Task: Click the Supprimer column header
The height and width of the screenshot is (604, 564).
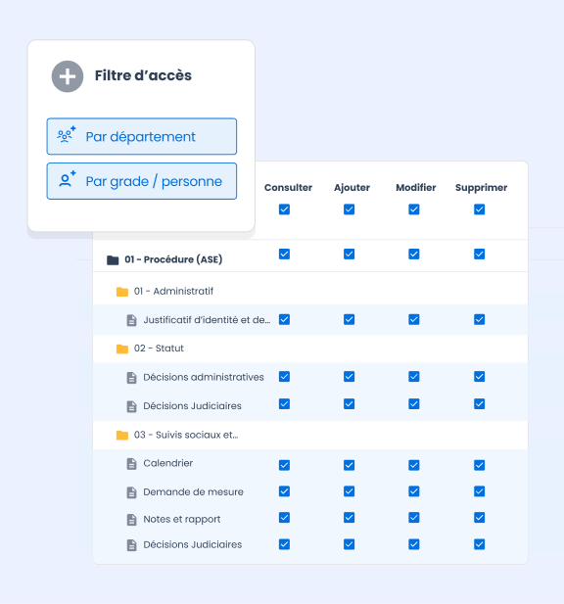Action: click(x=481, y=188)
